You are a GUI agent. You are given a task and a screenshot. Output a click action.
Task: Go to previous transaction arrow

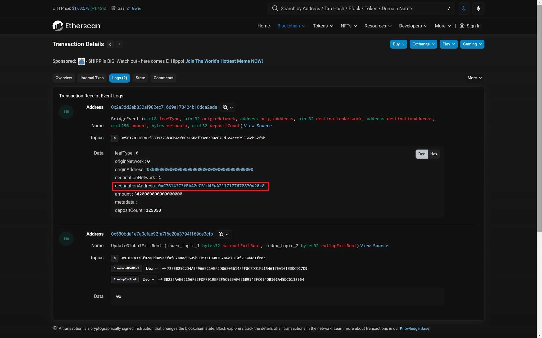(110, 44)
